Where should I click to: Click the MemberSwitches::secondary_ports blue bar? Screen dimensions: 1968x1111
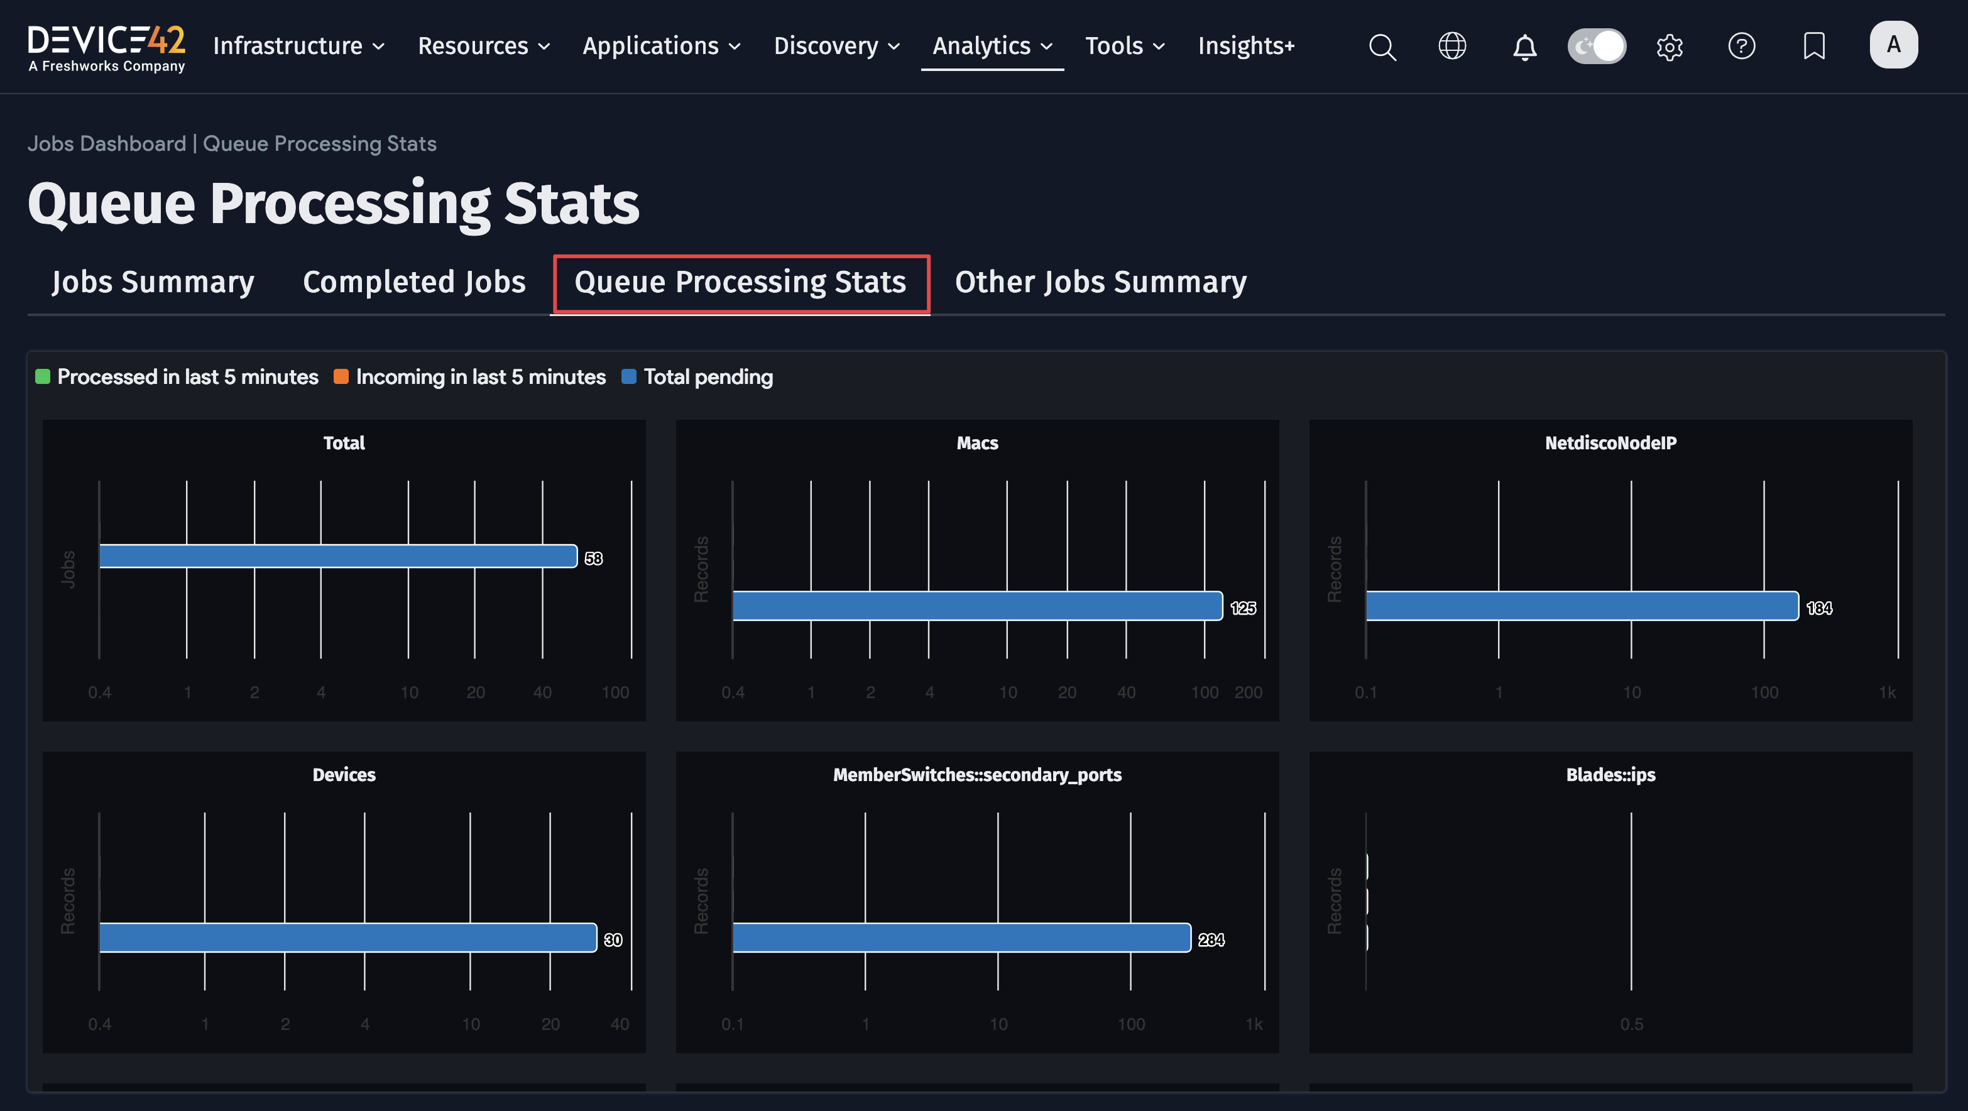click(x=961, y=938)
